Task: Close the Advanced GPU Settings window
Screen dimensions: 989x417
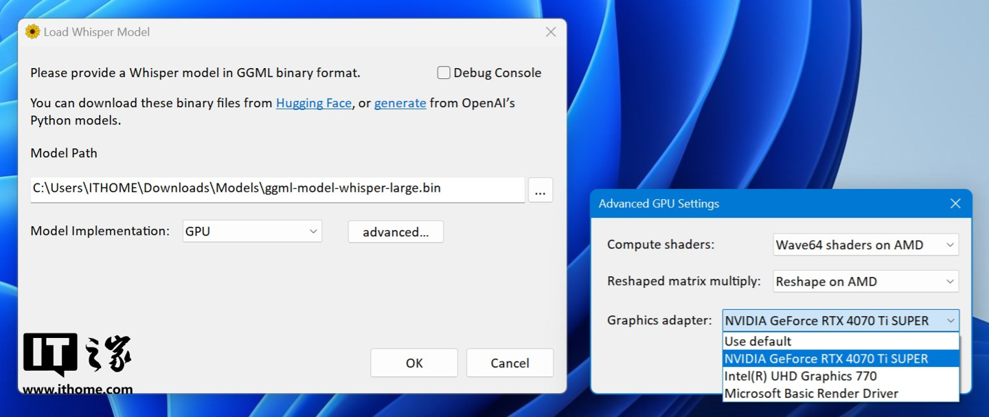Action: coord(955,203)
